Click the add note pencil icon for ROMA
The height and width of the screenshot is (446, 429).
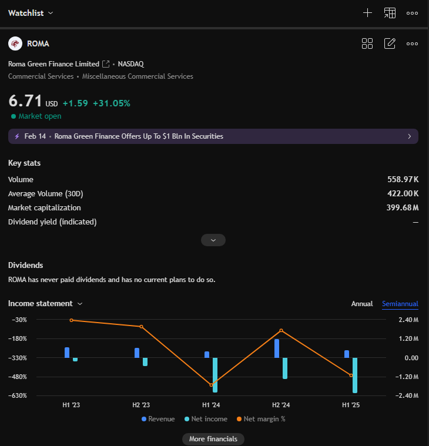390,43
